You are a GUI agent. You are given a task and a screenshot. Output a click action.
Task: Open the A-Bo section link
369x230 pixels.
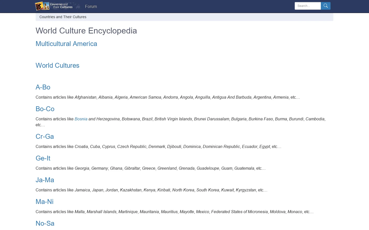[43, 87]
